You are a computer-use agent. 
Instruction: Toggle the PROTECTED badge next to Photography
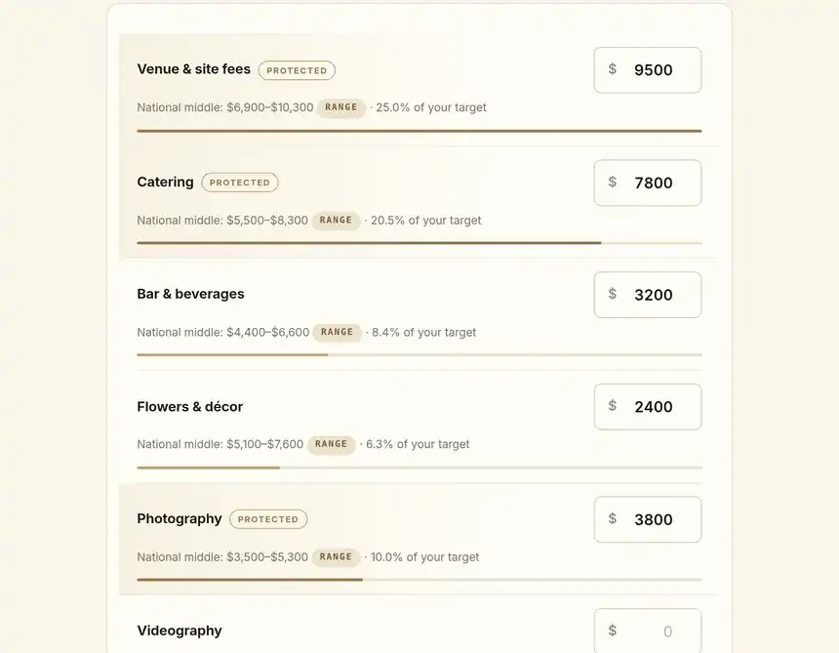pos(268,519)
